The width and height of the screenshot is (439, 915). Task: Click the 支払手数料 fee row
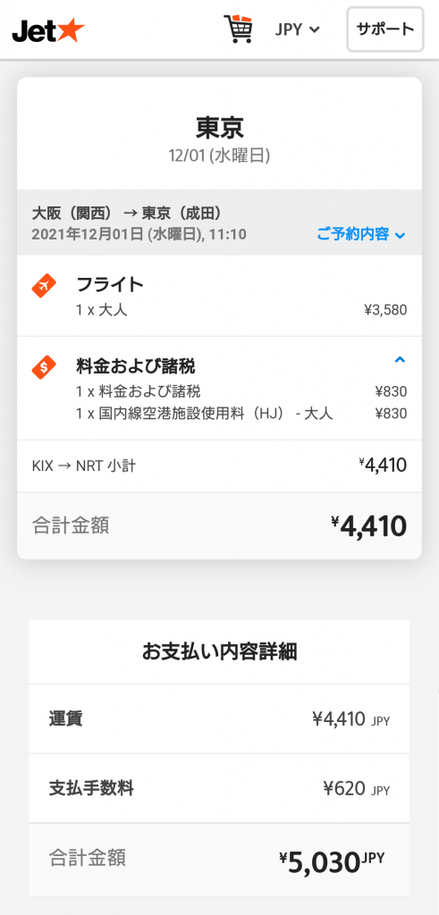pyautogui.click(x=220, y=789)
